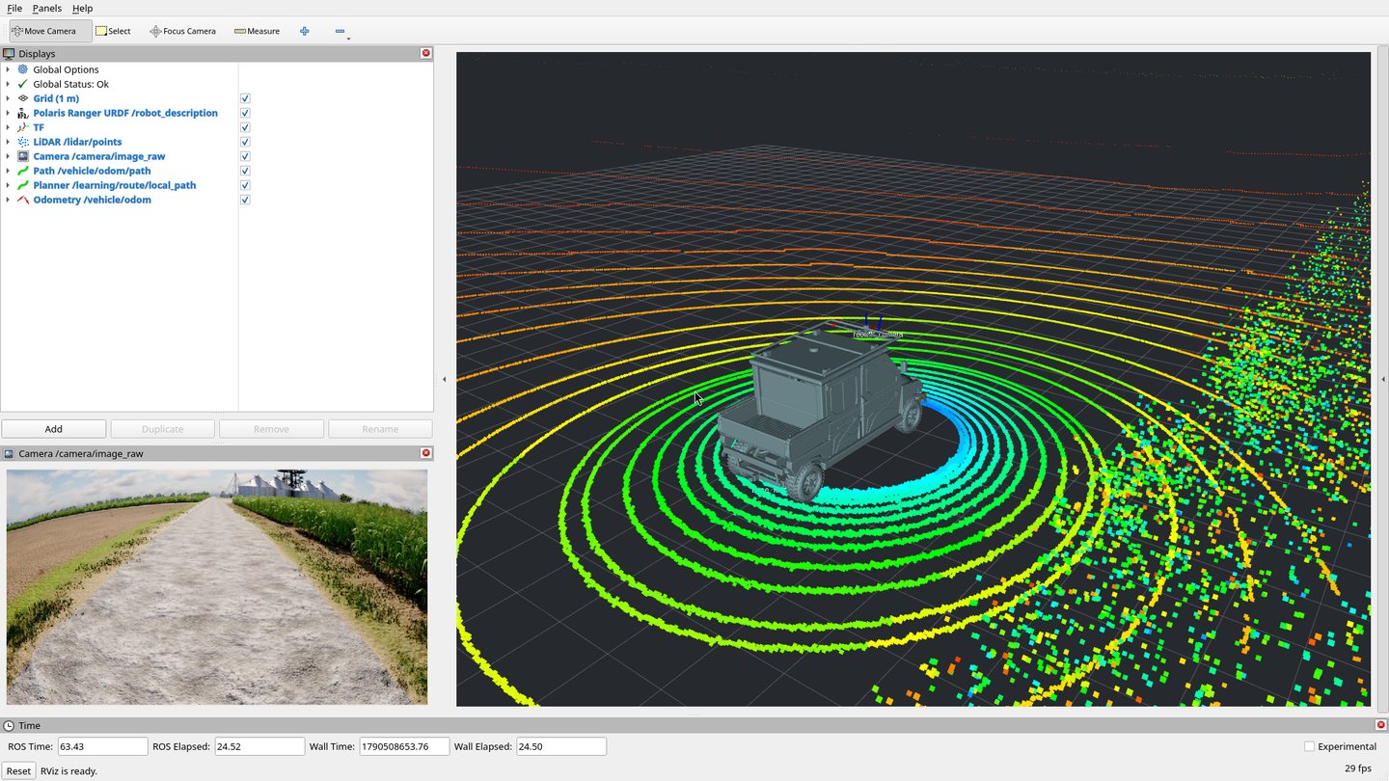Click the Odometry display icon
Screen dimensions: 1389x781
(23, 200)
